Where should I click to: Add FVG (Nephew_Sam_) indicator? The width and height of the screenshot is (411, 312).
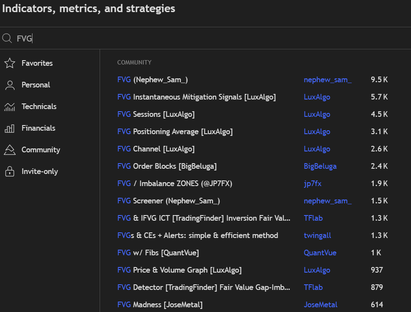coord(152,80)
